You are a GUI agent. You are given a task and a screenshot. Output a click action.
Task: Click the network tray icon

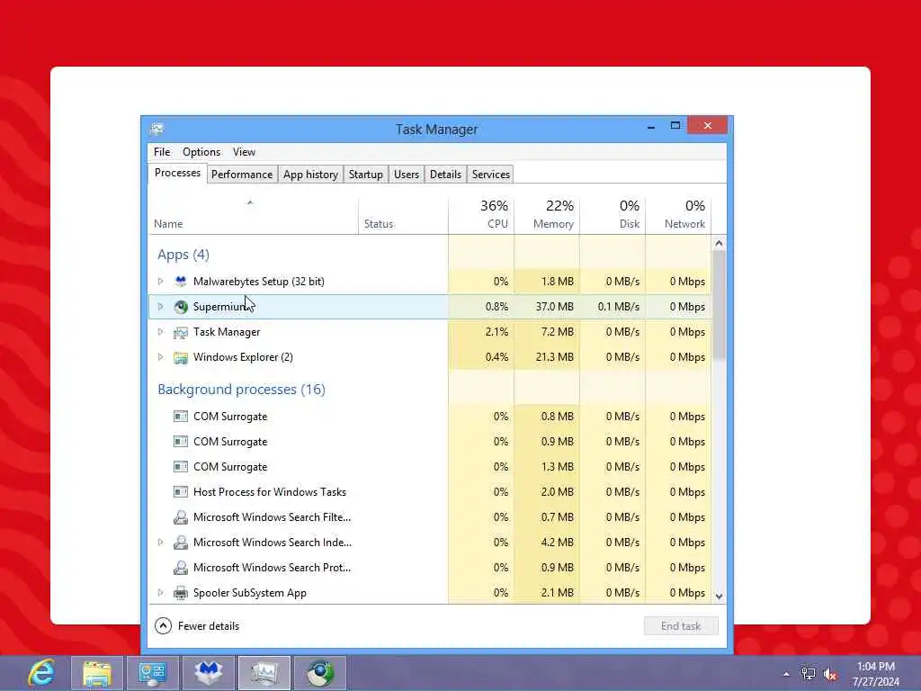[809, 674]
